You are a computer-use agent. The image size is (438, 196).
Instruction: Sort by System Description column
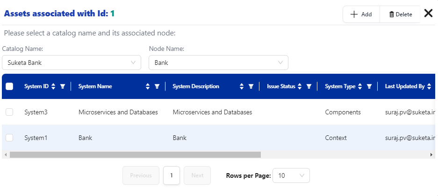242,86
